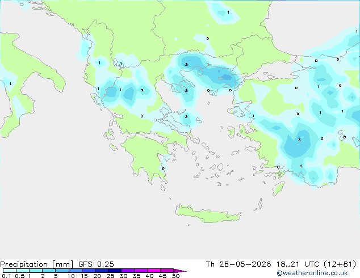Screen dimensions: 360x278
Task: Choose the 25–30 mm dark navy swatch
Action: [114, 271]
